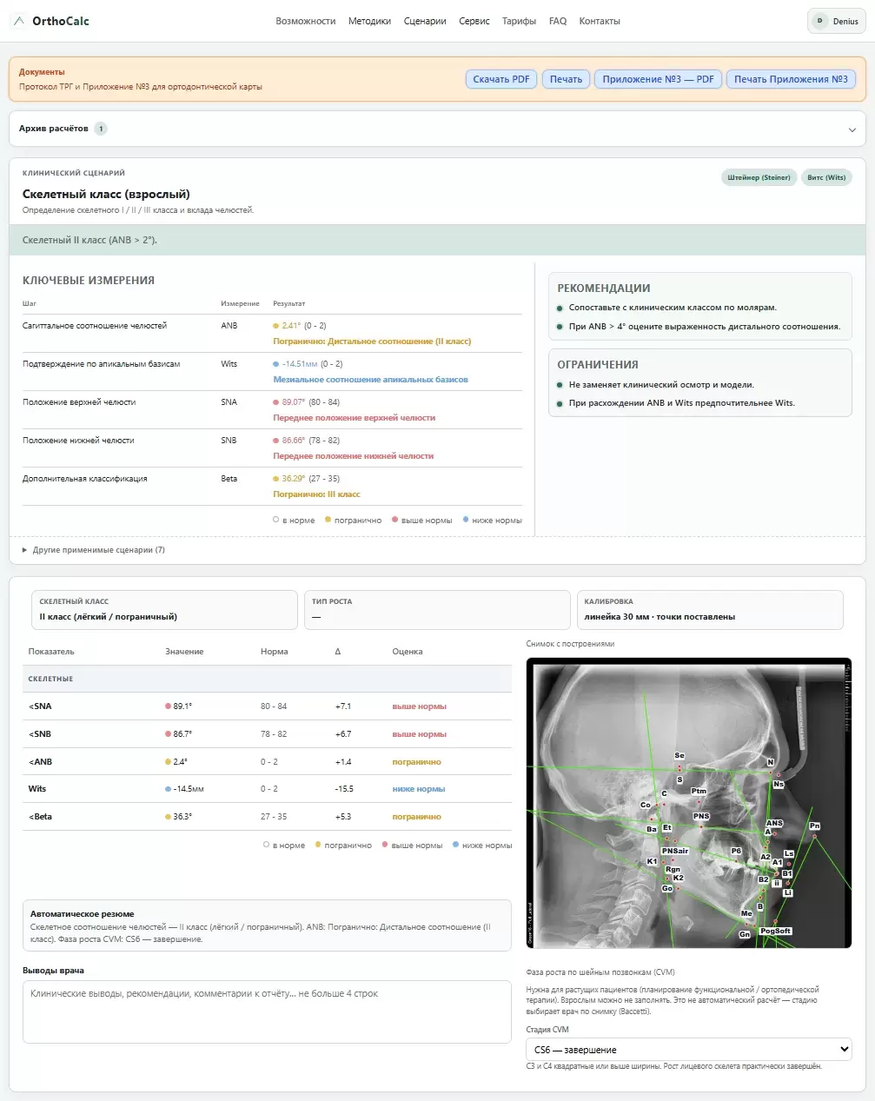Image resolution: width=875 pixels, height=1101 pixels.
Task: Select the Штейнер (Steiner) method tag
Action: (759, 177)
